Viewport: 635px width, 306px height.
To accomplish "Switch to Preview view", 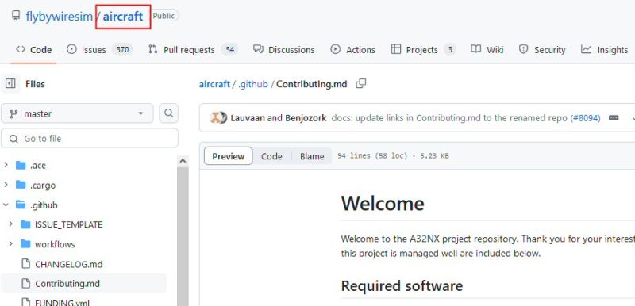I will tap(229, 156).
